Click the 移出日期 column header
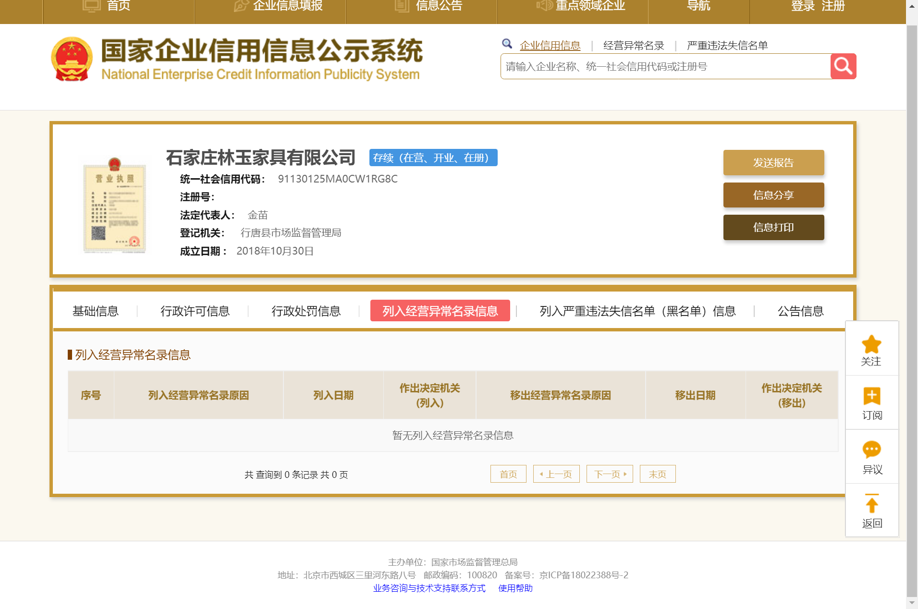 point(695,395)
